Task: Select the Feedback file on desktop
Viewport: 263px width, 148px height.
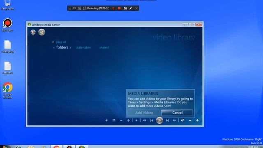Action: (x=7, y=68)
